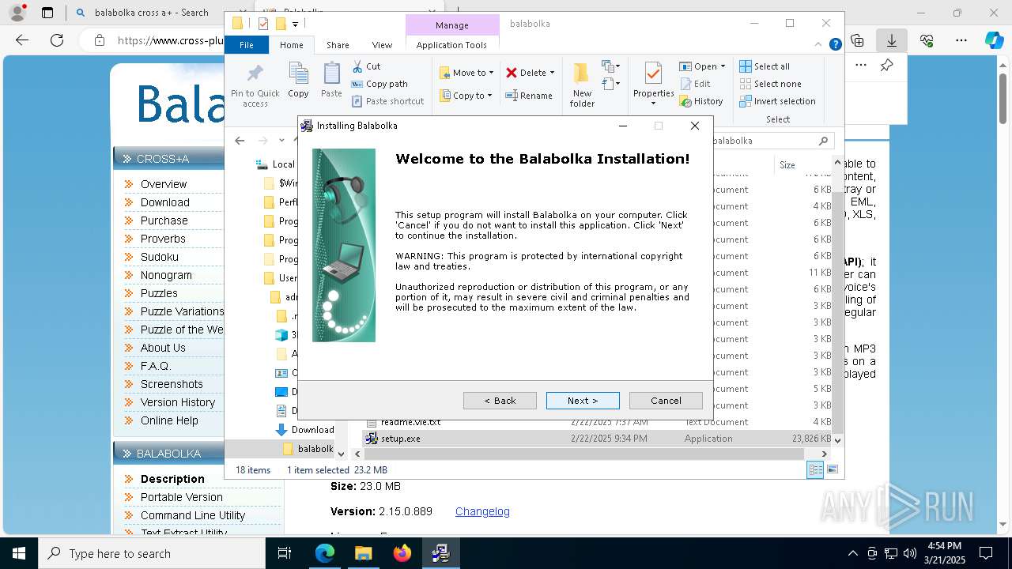Switch to large icons view in the status bar
1012x569 pixels.
click(x=832, y=469)
